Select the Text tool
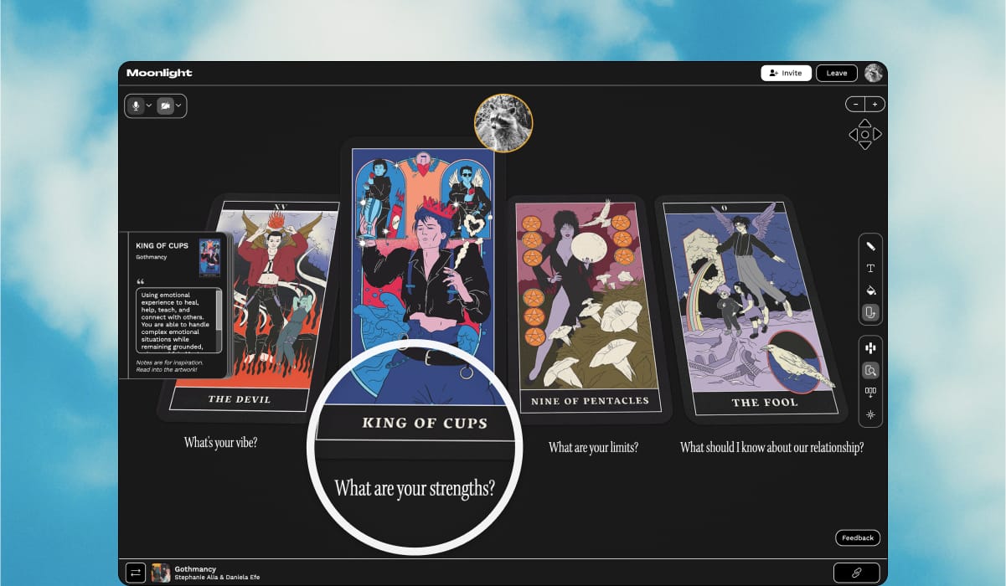The height and width of the screenshot is (586, 1006). pos(870,268)
